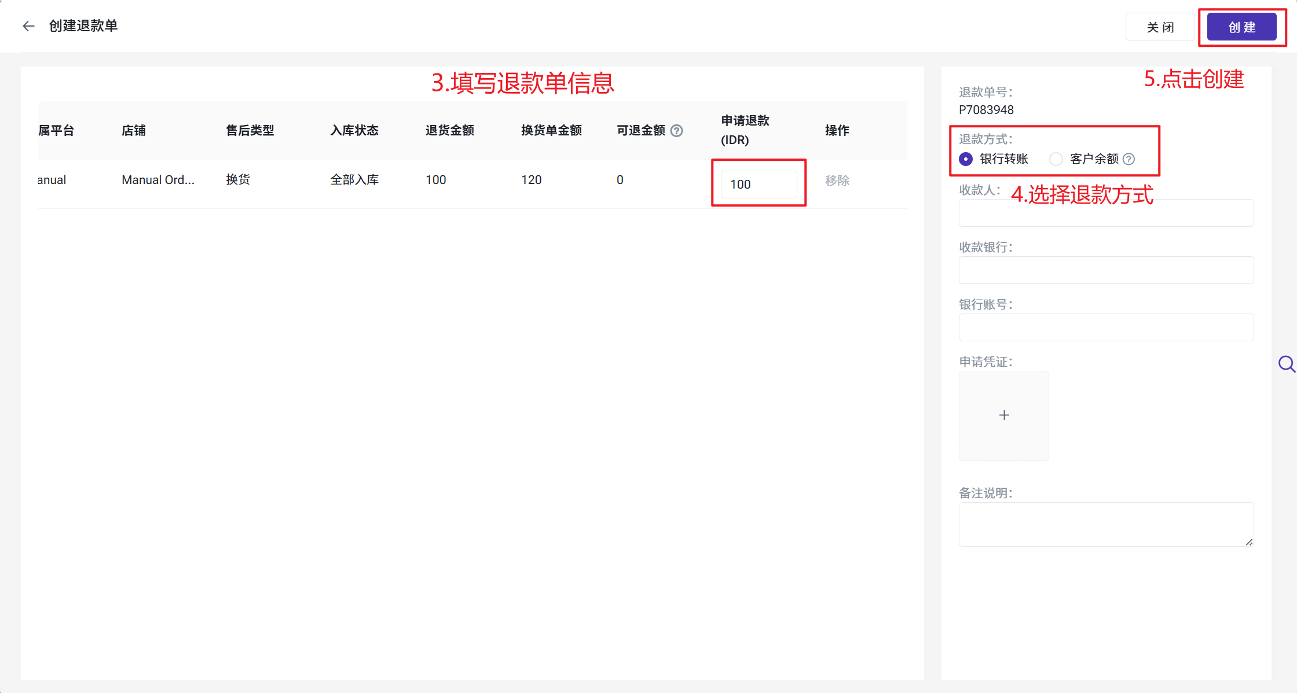The height and width of the screenshot is (693, 1297).
Task: Click the 银行账号 input field
Action: [1106, 327]
